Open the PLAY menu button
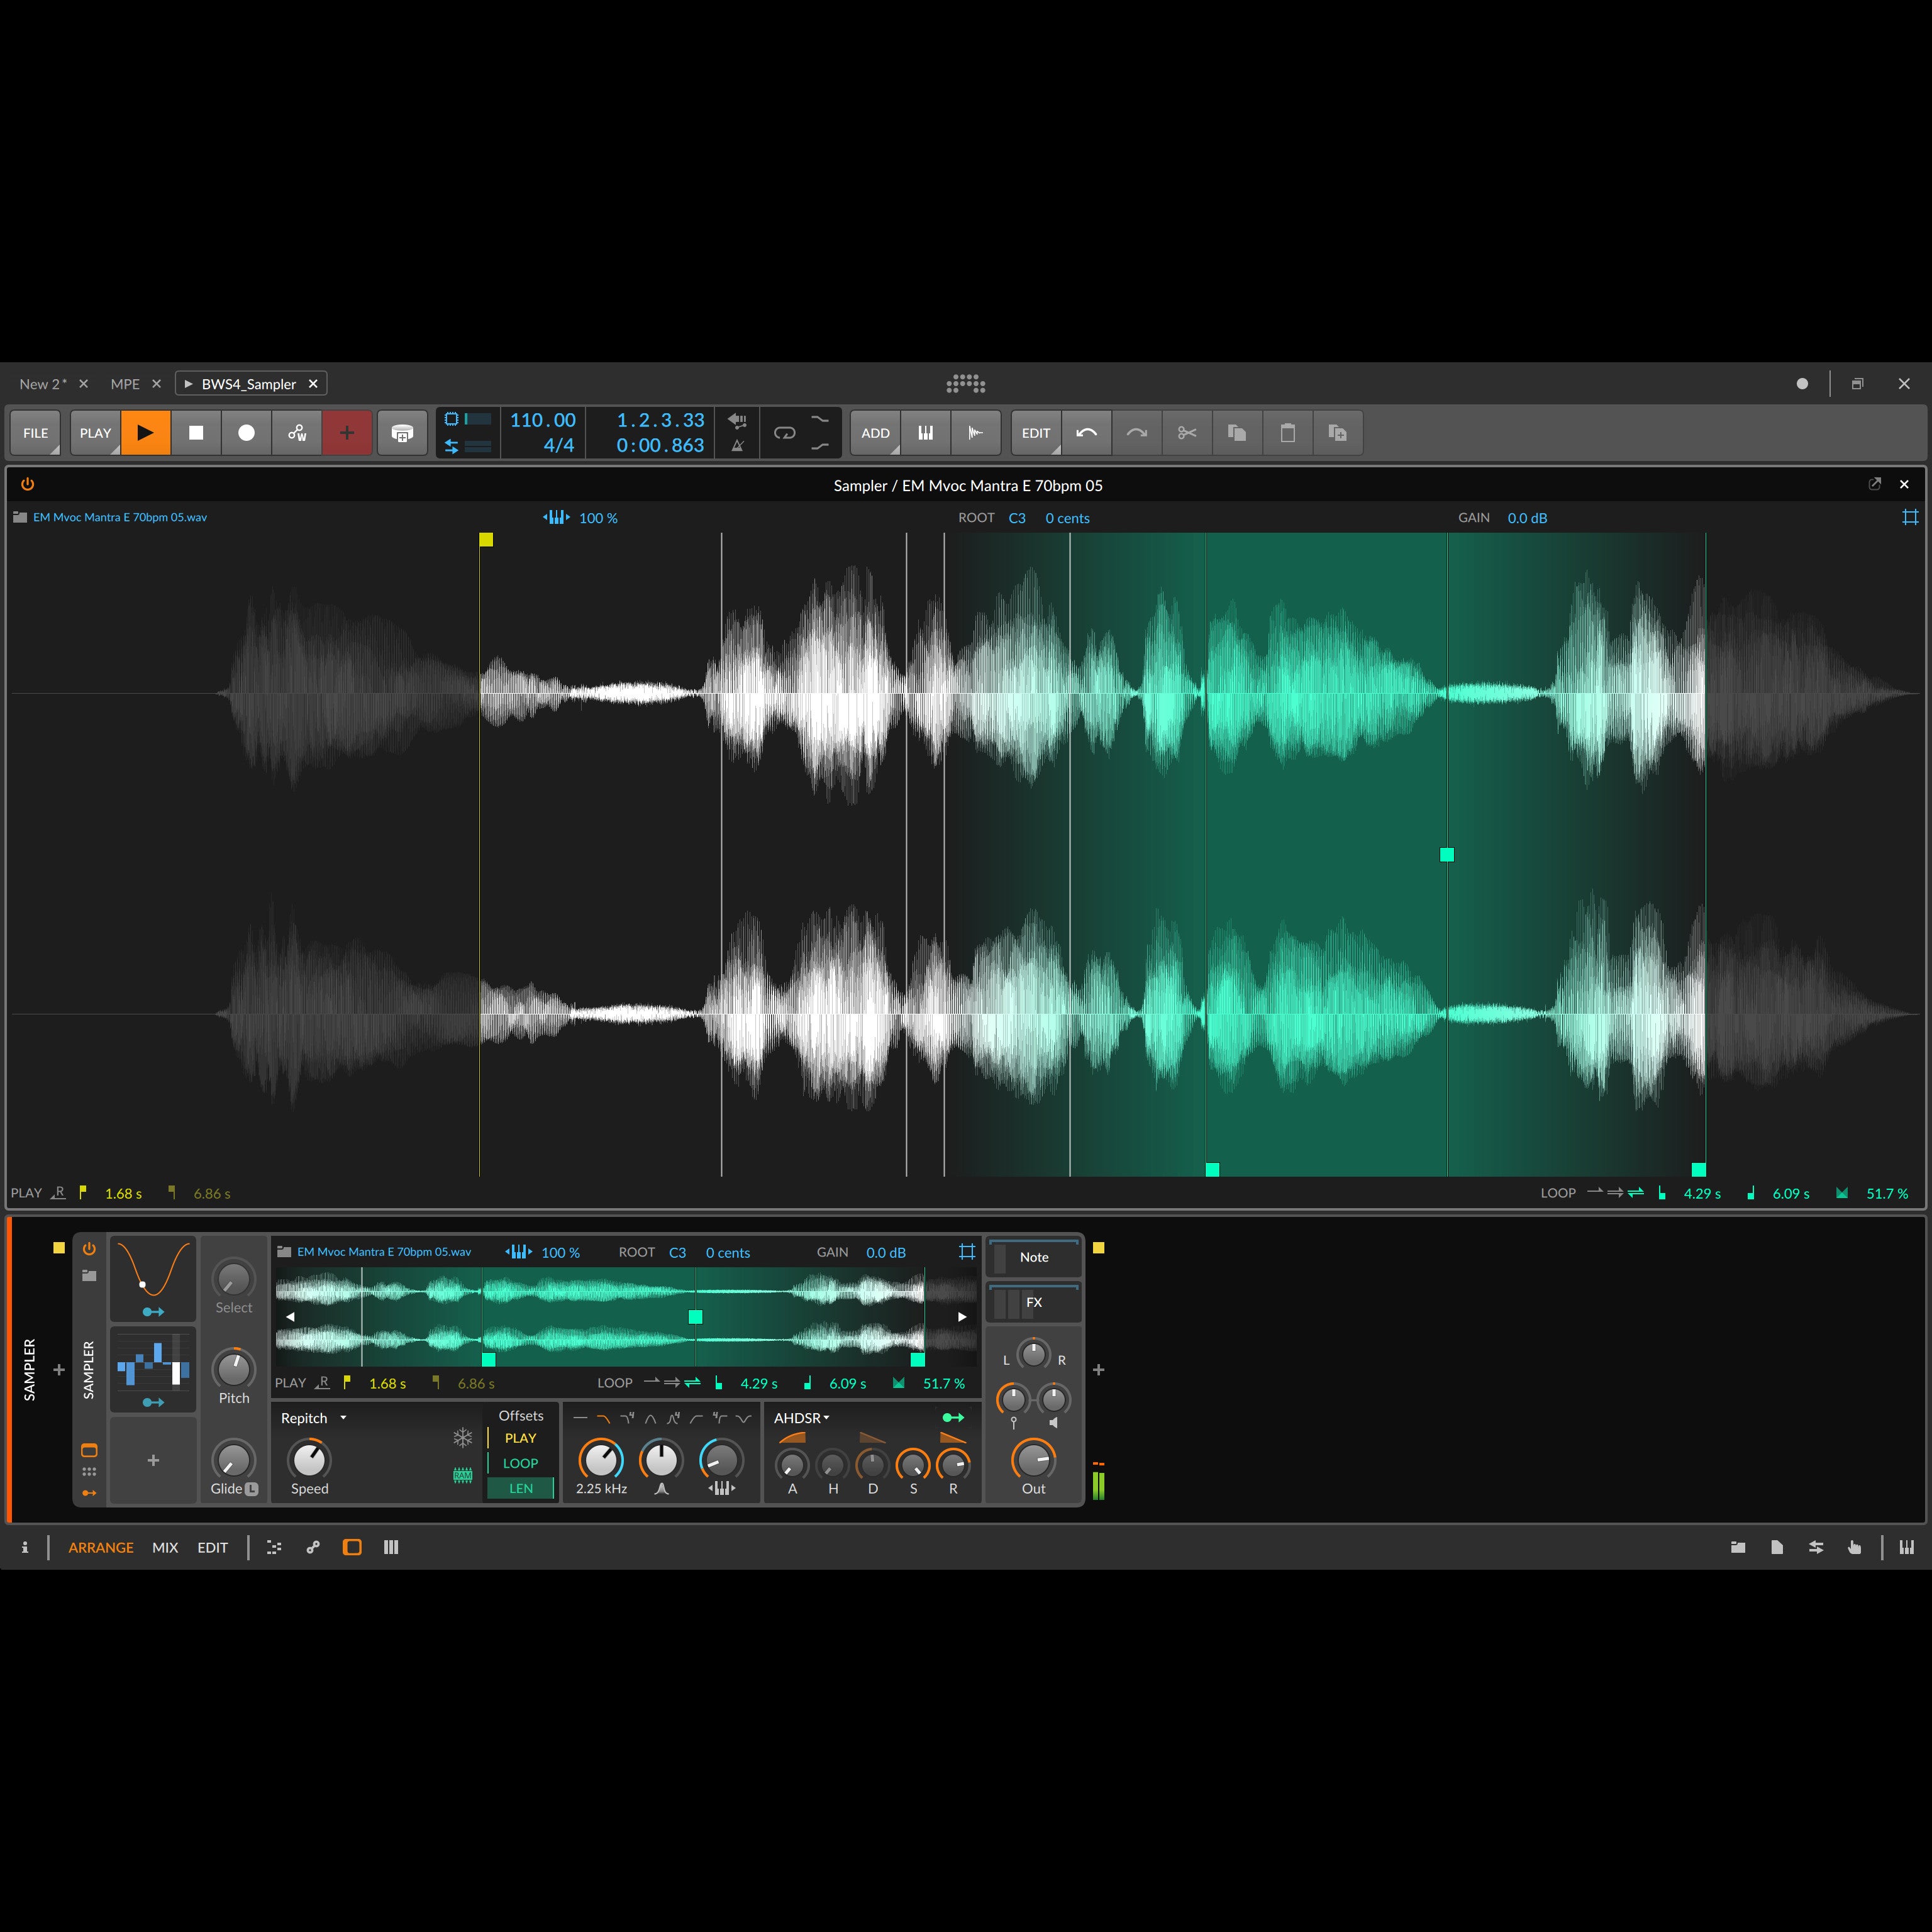Screen dimensions: 1932x1932 click(x=95, y=433)
